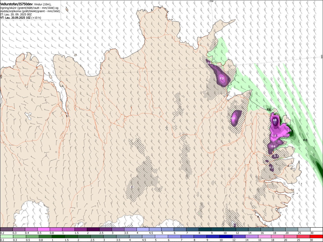Select upper legend swatch between 4 and 4.5
This screenshot has width=323, height=242.
(143, 229)
